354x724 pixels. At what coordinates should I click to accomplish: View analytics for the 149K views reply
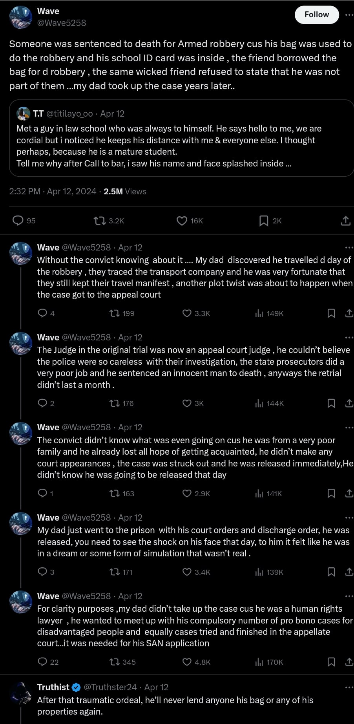(x=259, y=313)
